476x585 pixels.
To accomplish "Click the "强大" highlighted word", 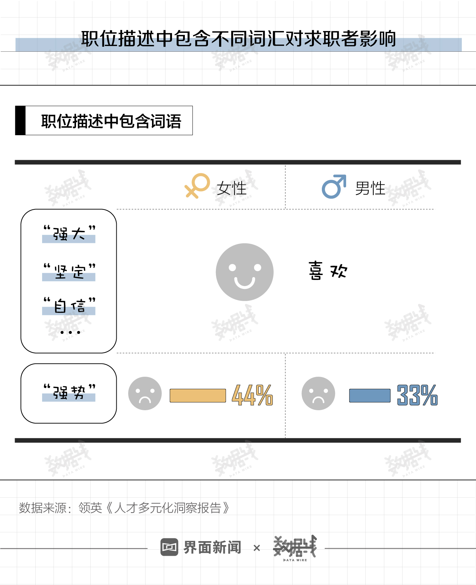I will click(x=69, y=234).
